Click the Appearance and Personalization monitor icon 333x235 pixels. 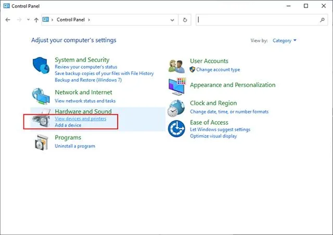point(177,85)
